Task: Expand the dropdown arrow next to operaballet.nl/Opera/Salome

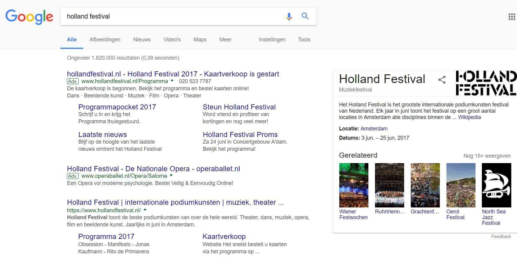Action: [x=171, y=176]
